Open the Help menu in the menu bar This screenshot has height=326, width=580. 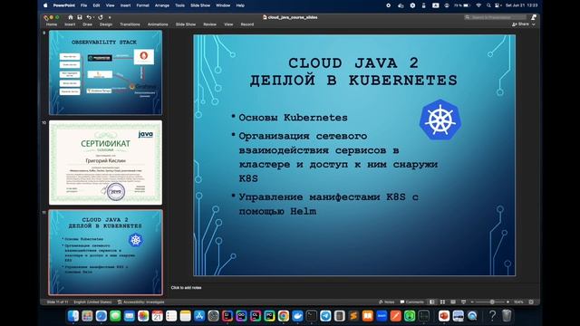pos(240,5)
